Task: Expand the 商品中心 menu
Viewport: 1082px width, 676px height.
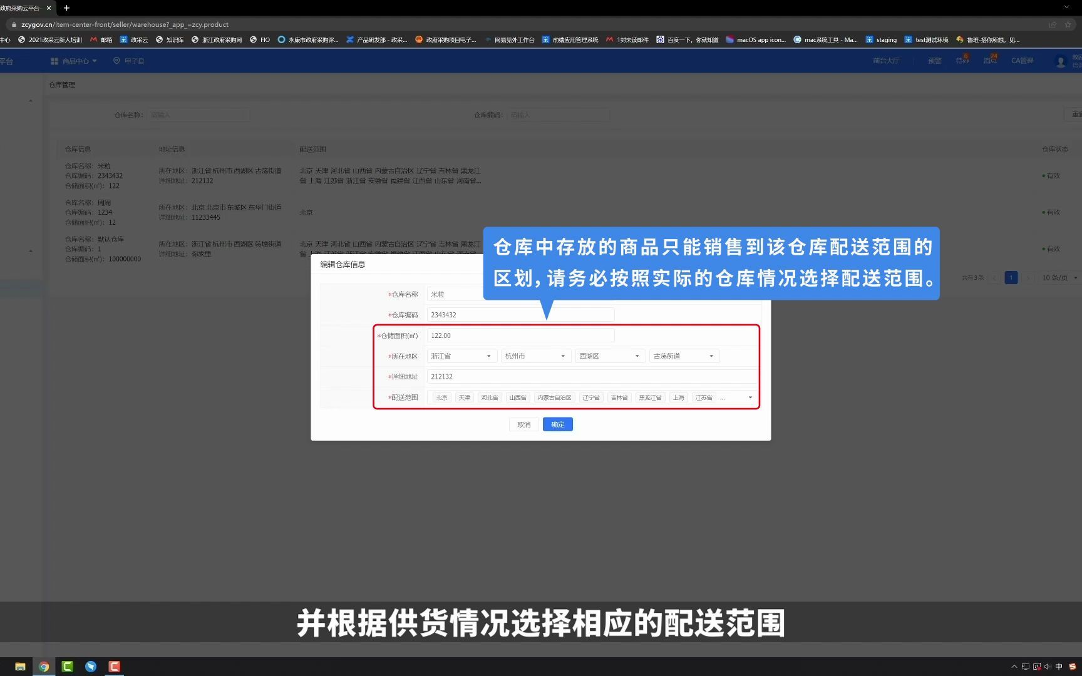Action: pos(74,61)
